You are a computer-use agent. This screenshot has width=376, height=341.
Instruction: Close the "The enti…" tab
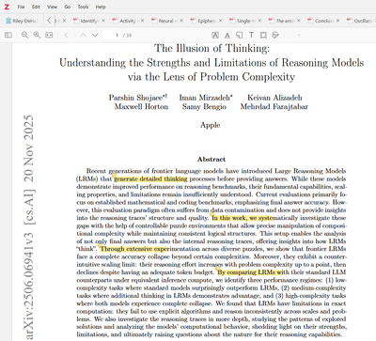299,21
